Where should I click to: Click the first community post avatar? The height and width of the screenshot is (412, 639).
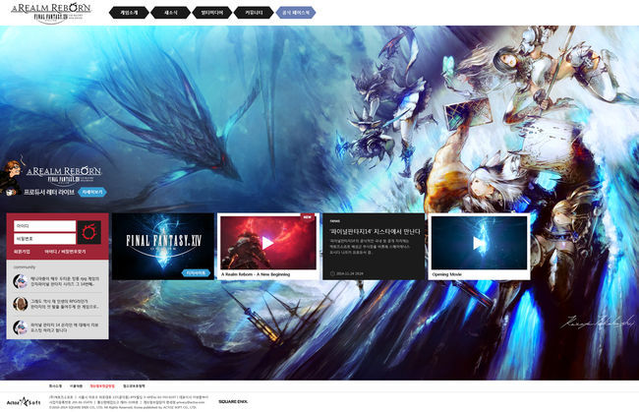click(x=20, y=282)
